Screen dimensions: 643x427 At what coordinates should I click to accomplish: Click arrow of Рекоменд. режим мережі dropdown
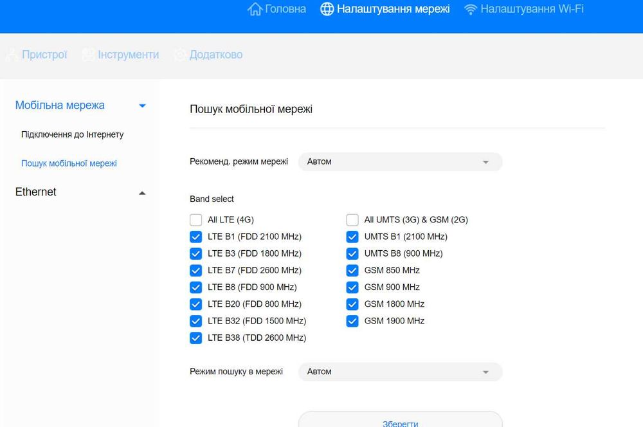pos(485,162)
